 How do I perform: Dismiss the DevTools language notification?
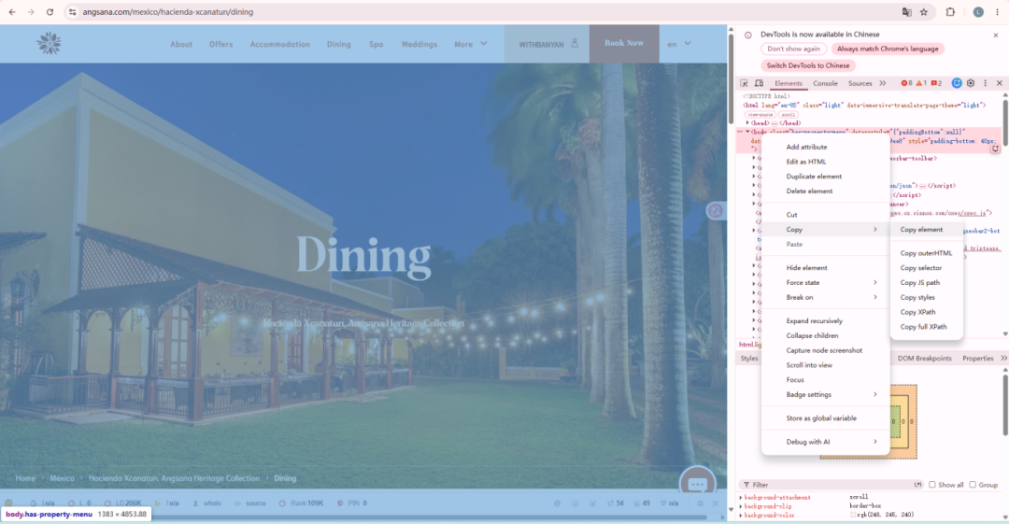click(x=996, y=35)
